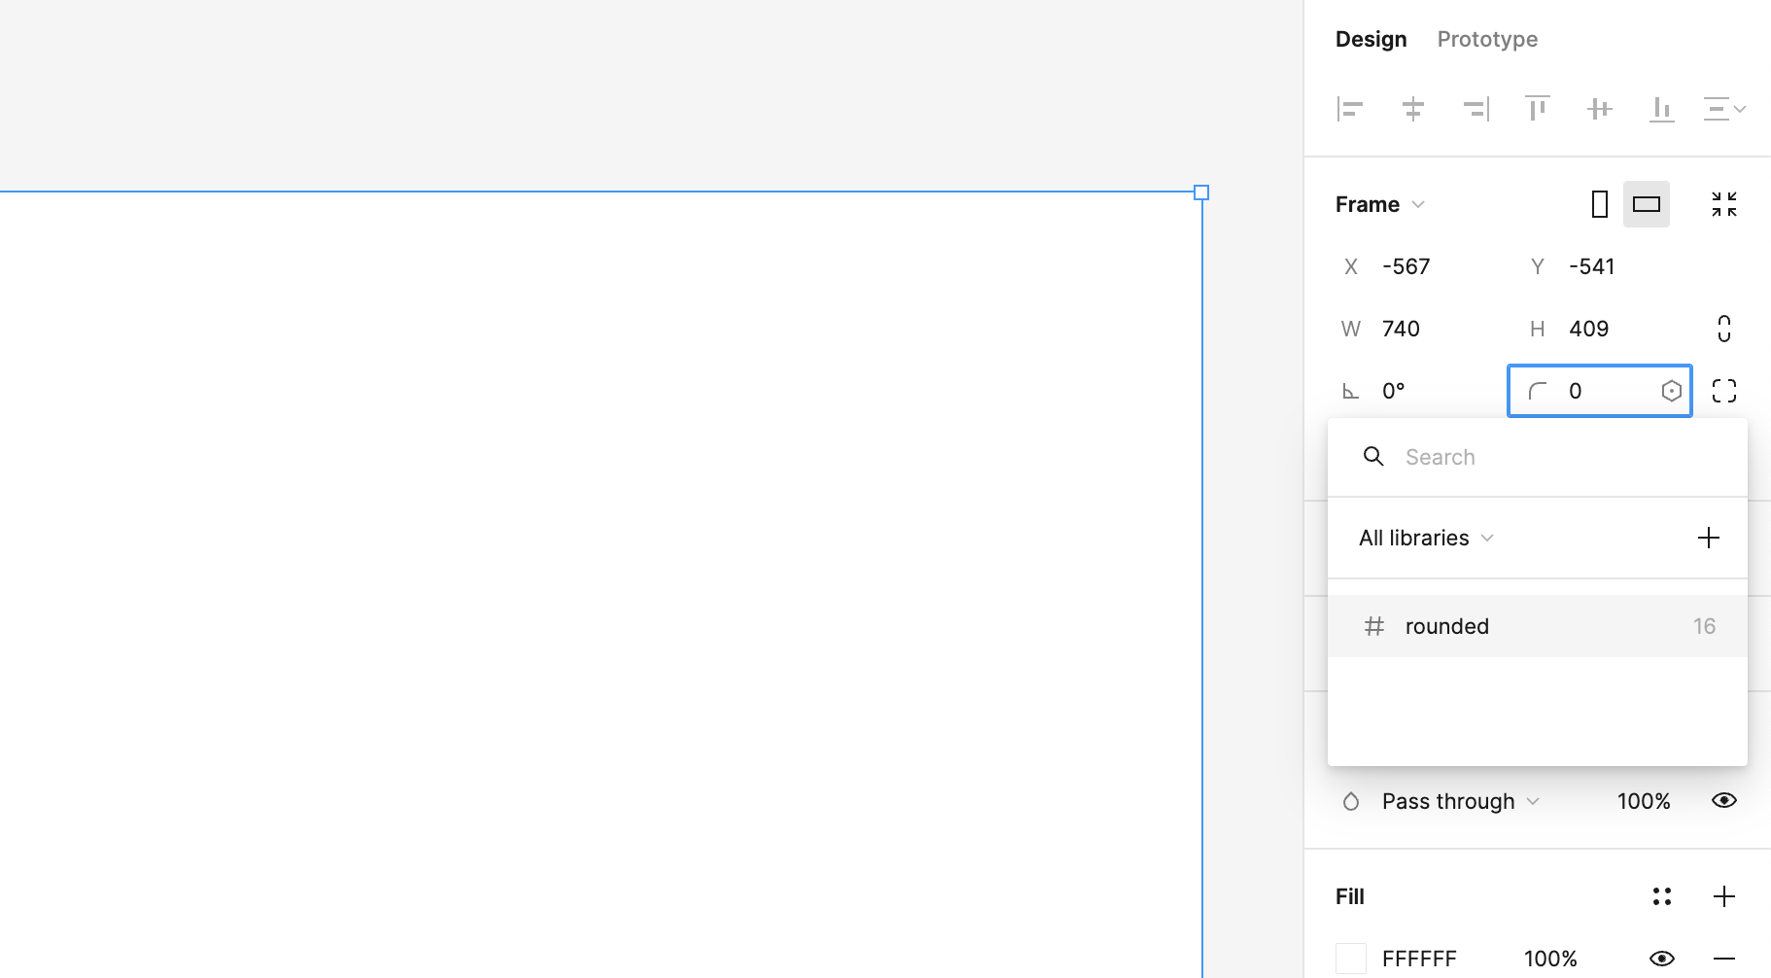Screen dimensions: 1771x978
Task: Remove the FFFFFF fill with minus button
Action: pos(1725,958)
